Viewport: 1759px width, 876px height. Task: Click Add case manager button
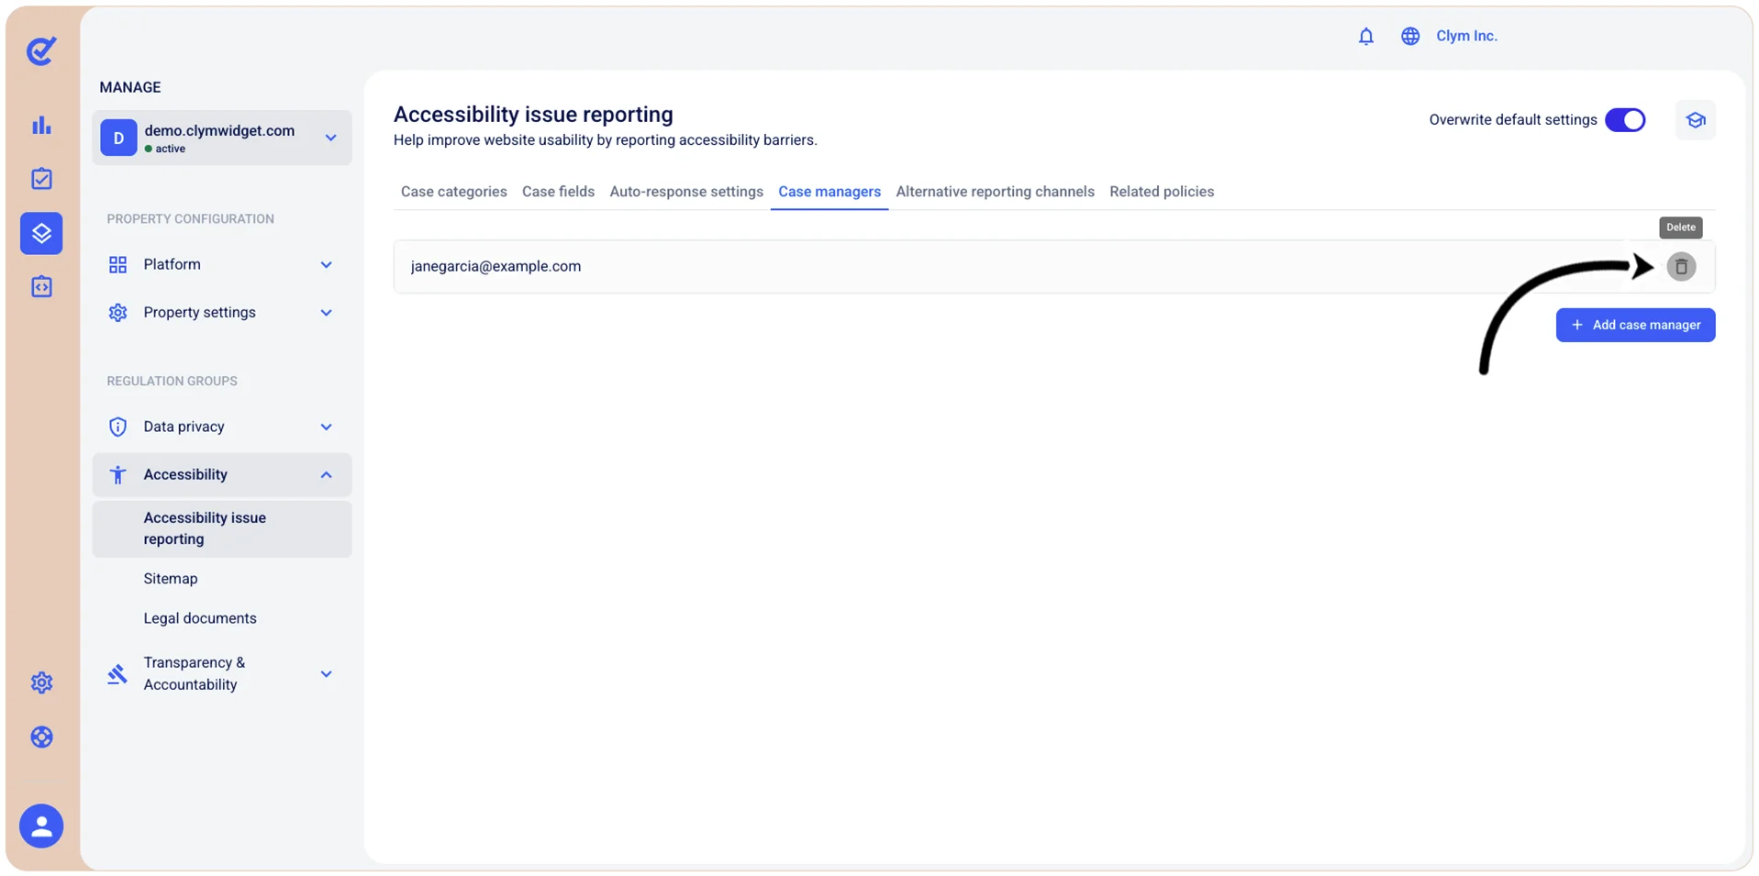point(1635,325)
